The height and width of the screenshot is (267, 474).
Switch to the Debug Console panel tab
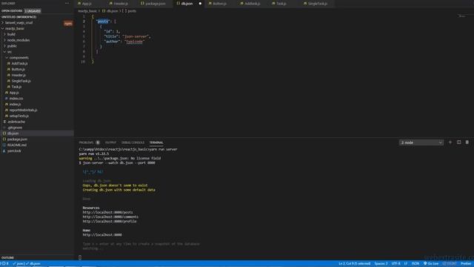pos(133,142)
